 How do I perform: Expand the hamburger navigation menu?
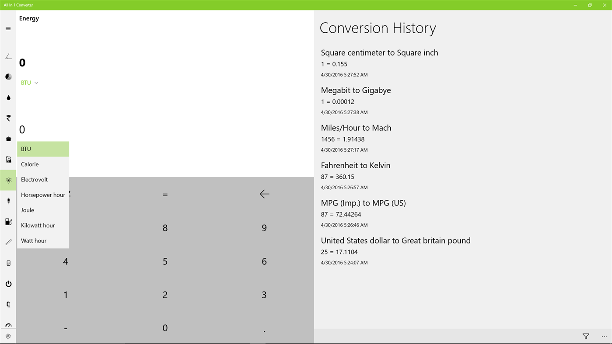point(8,28)
